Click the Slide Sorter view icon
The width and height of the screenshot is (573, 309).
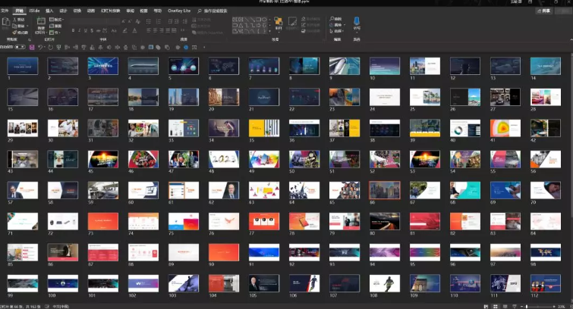(x=496, y=307)
